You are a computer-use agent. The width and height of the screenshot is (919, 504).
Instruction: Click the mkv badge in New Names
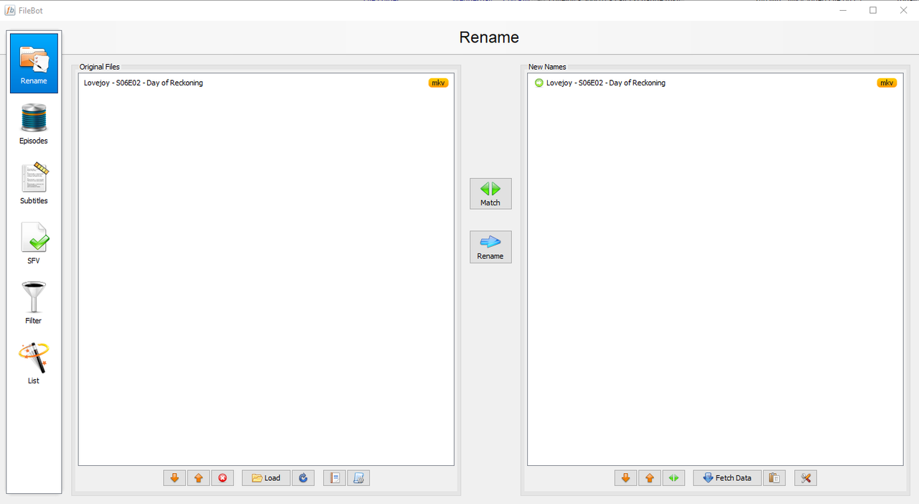[887, 83]
